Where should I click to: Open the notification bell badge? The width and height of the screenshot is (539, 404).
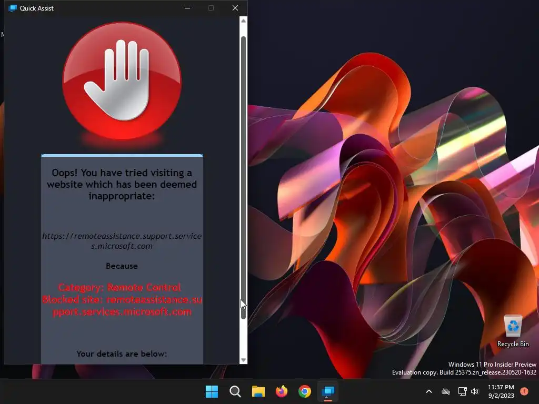pos(524,391)
